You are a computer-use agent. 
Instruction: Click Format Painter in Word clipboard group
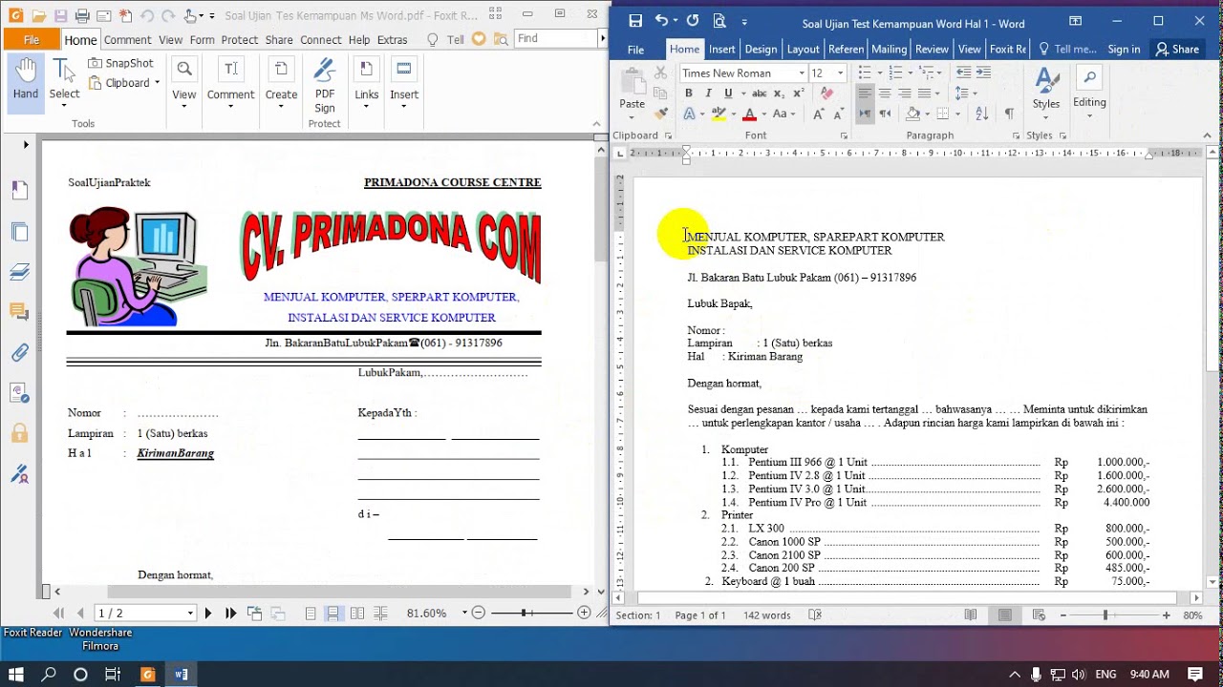660,113
